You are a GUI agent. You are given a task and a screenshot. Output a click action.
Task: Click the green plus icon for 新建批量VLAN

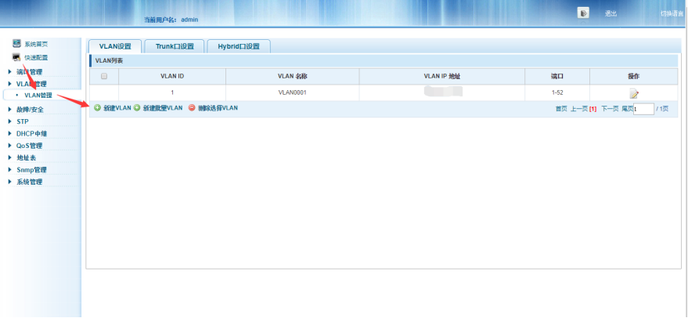(x=137, y=107)
